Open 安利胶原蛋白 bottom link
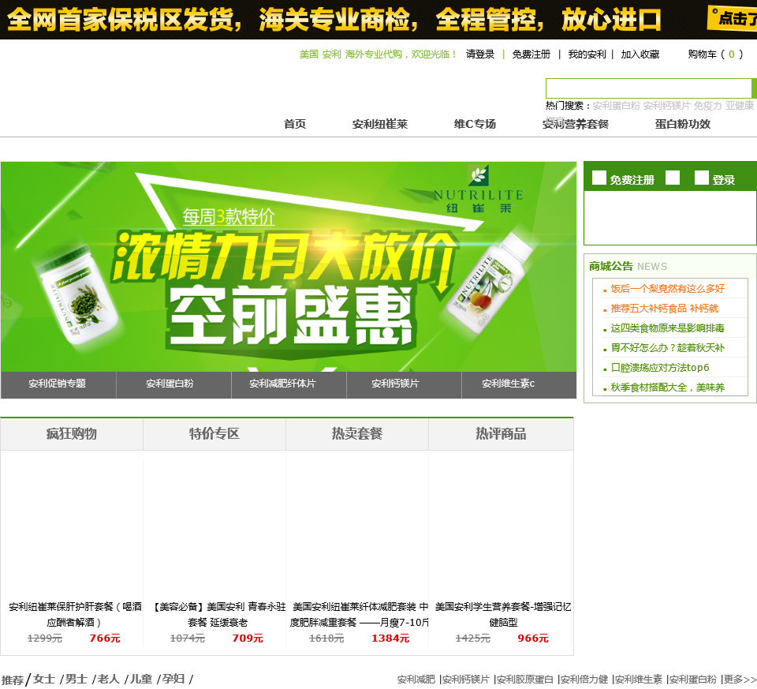Viewport: 757px width, 689px height. tap(525, 680)
